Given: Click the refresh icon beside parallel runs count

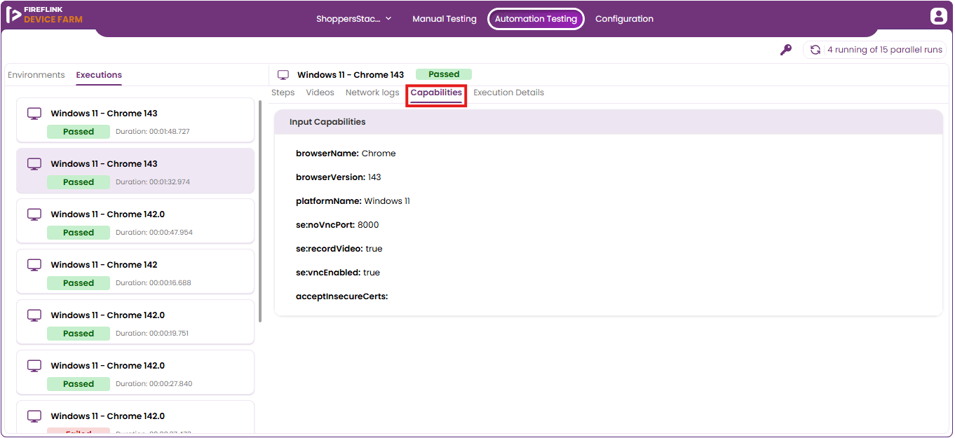Looking at the screenshot, I should coord(815,50).
